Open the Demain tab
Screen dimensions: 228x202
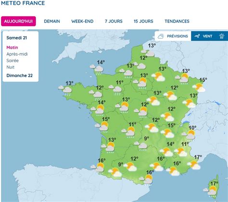52,21
